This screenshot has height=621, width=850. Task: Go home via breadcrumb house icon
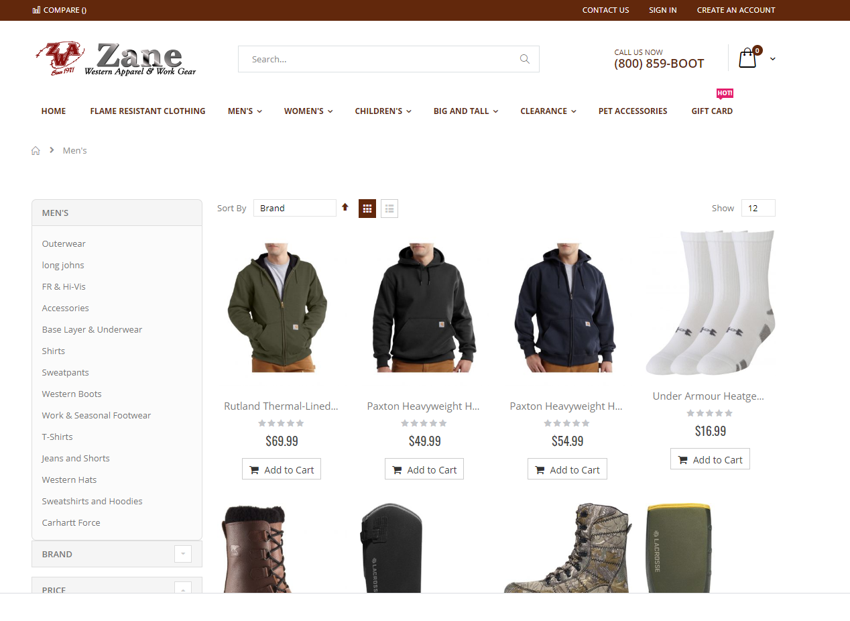[x=36, y=151]
